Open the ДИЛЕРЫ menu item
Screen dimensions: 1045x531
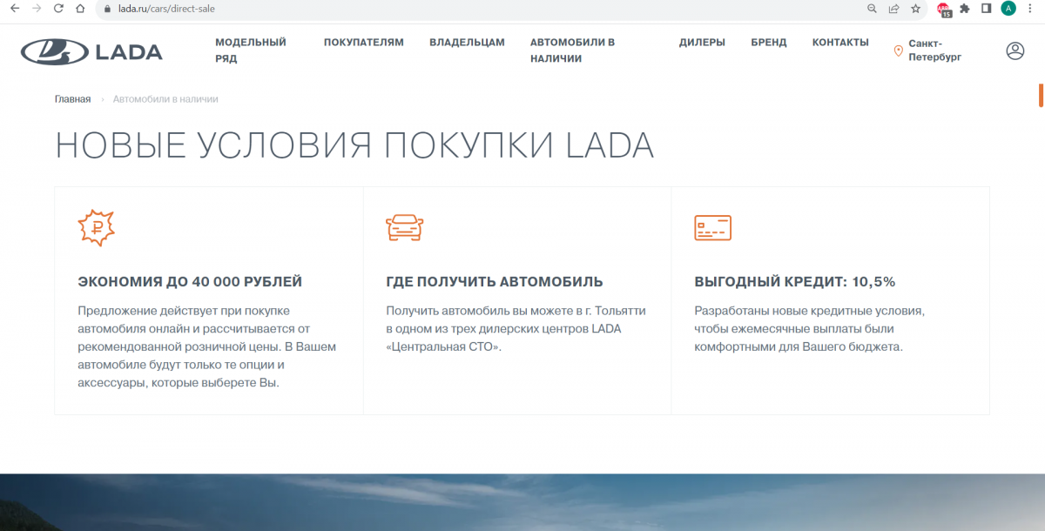pos(702,42)
